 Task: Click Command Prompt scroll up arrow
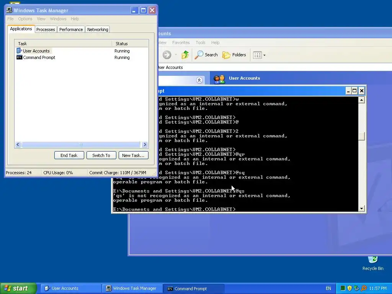[x=361, y=100]
